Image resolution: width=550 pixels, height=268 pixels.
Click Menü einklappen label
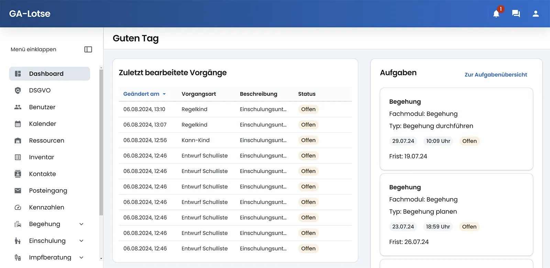point(33,49)
